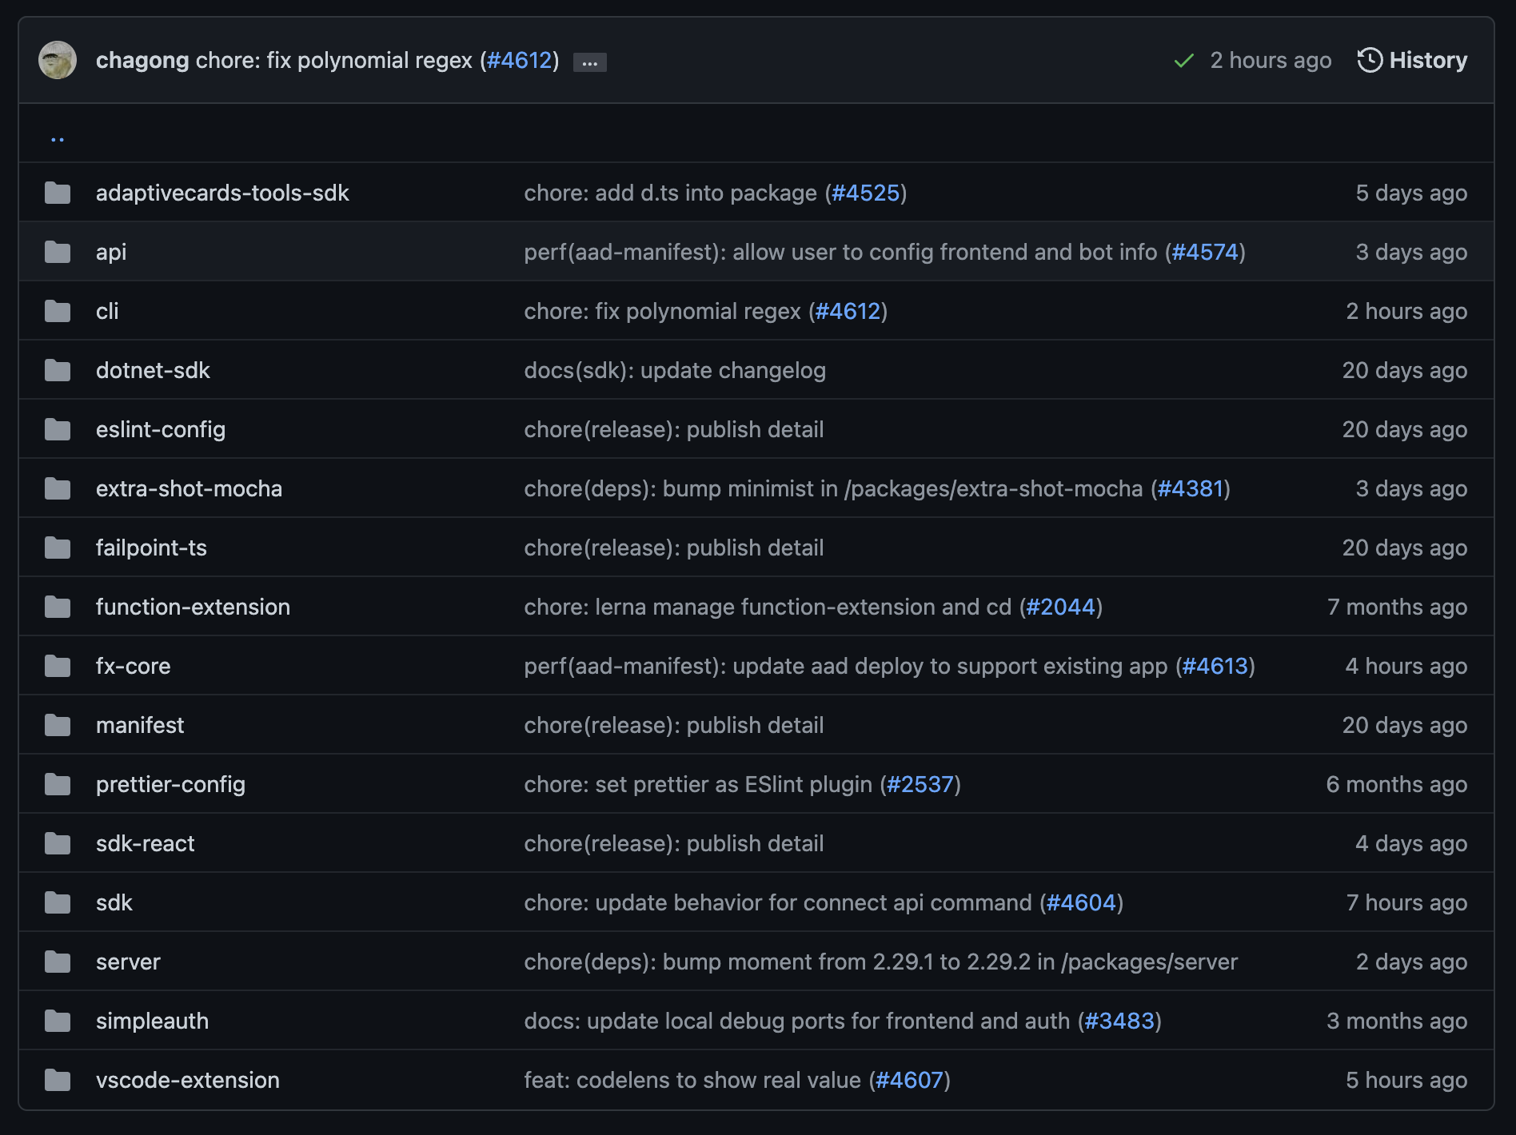Click the folder icon next to sdk-react
The width and height of the screenshot is (1516, 1135).
tap(58, 843)
